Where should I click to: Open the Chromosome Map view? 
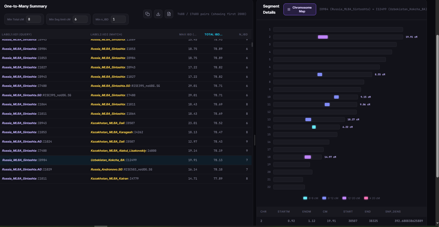[x=300, y=9]
